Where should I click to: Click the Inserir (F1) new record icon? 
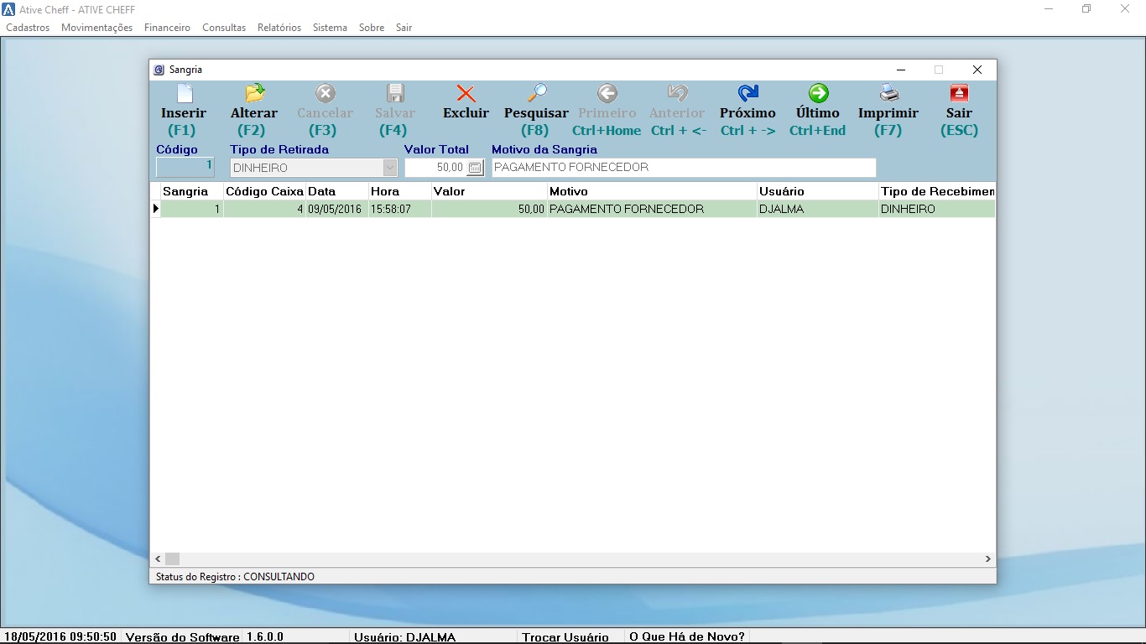[184, 93]
